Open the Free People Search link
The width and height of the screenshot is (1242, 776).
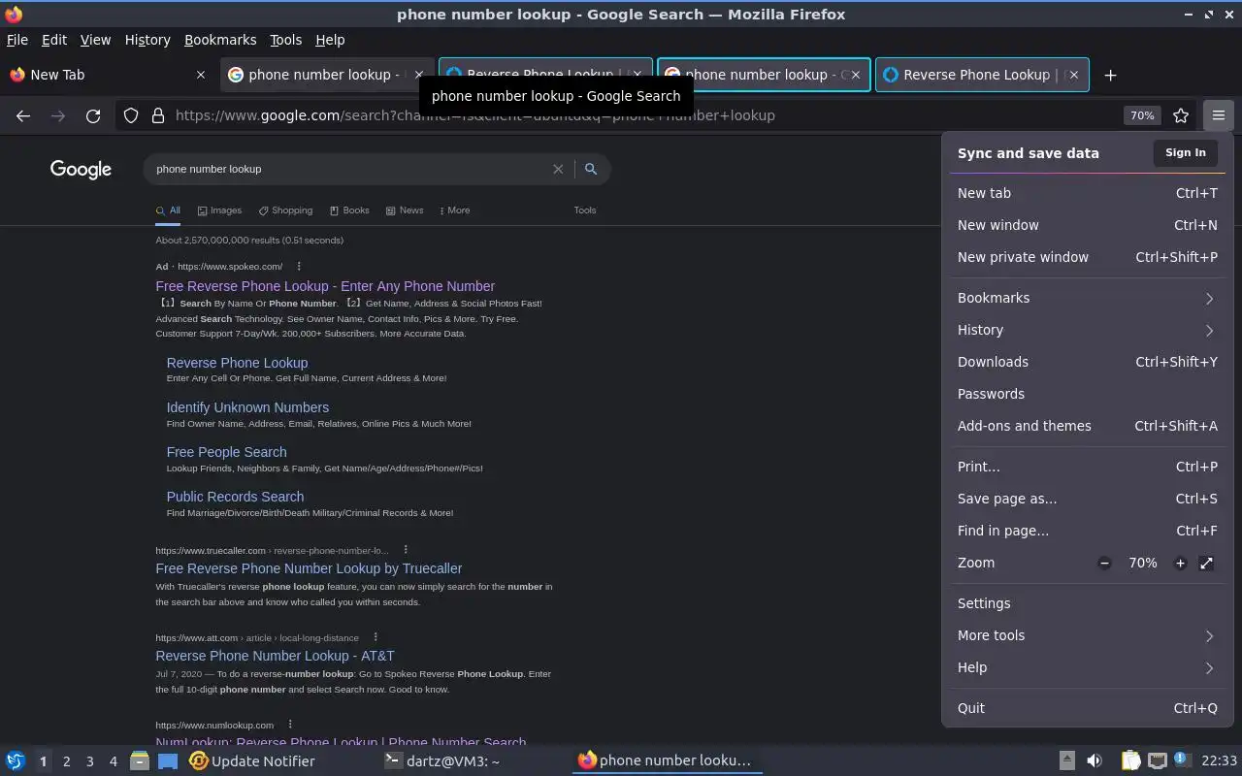226,452
